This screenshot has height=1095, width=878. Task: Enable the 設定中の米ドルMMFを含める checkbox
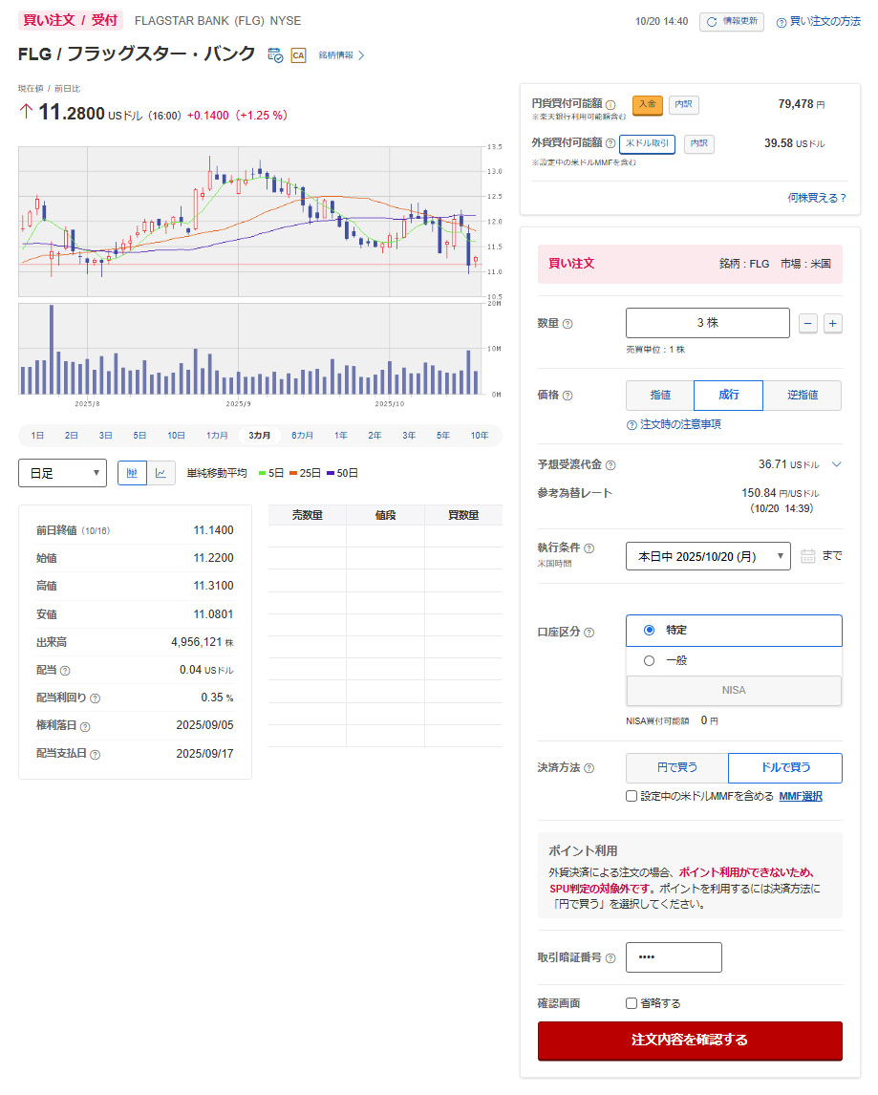pos(632,796)
